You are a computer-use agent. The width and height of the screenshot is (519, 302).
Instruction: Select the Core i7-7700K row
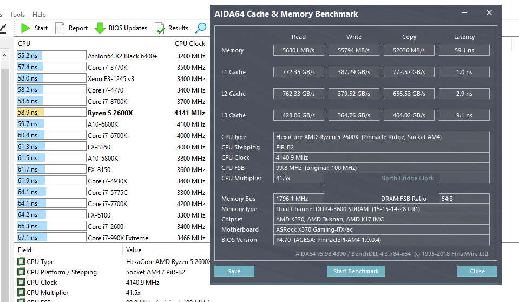click(x=112, y=203)
